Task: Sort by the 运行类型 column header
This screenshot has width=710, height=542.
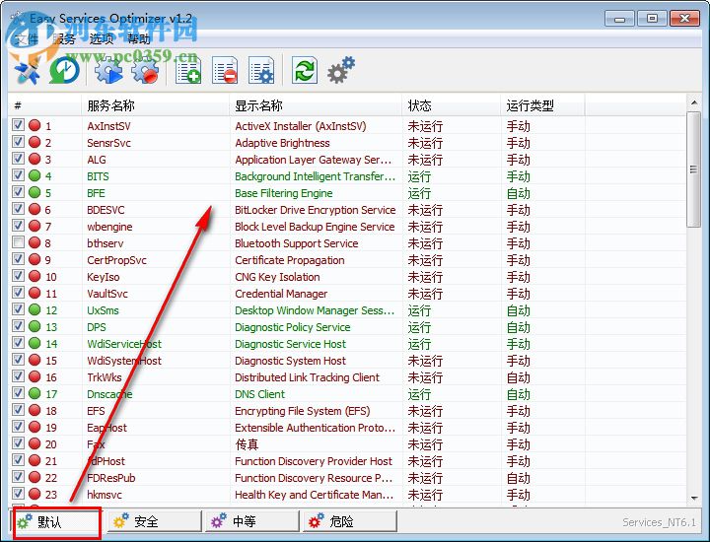Action: click(543, 105)
